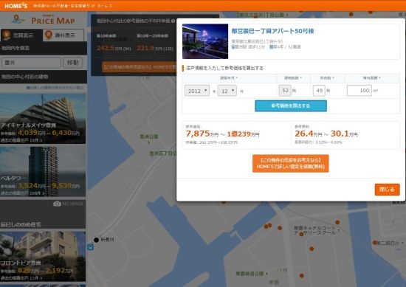Switch to the 賃料表示 tab

point(63,35)
